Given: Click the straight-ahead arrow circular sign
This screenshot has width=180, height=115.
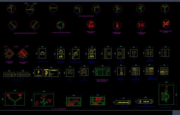Looking at the screenshot, I should pos(11,9).
